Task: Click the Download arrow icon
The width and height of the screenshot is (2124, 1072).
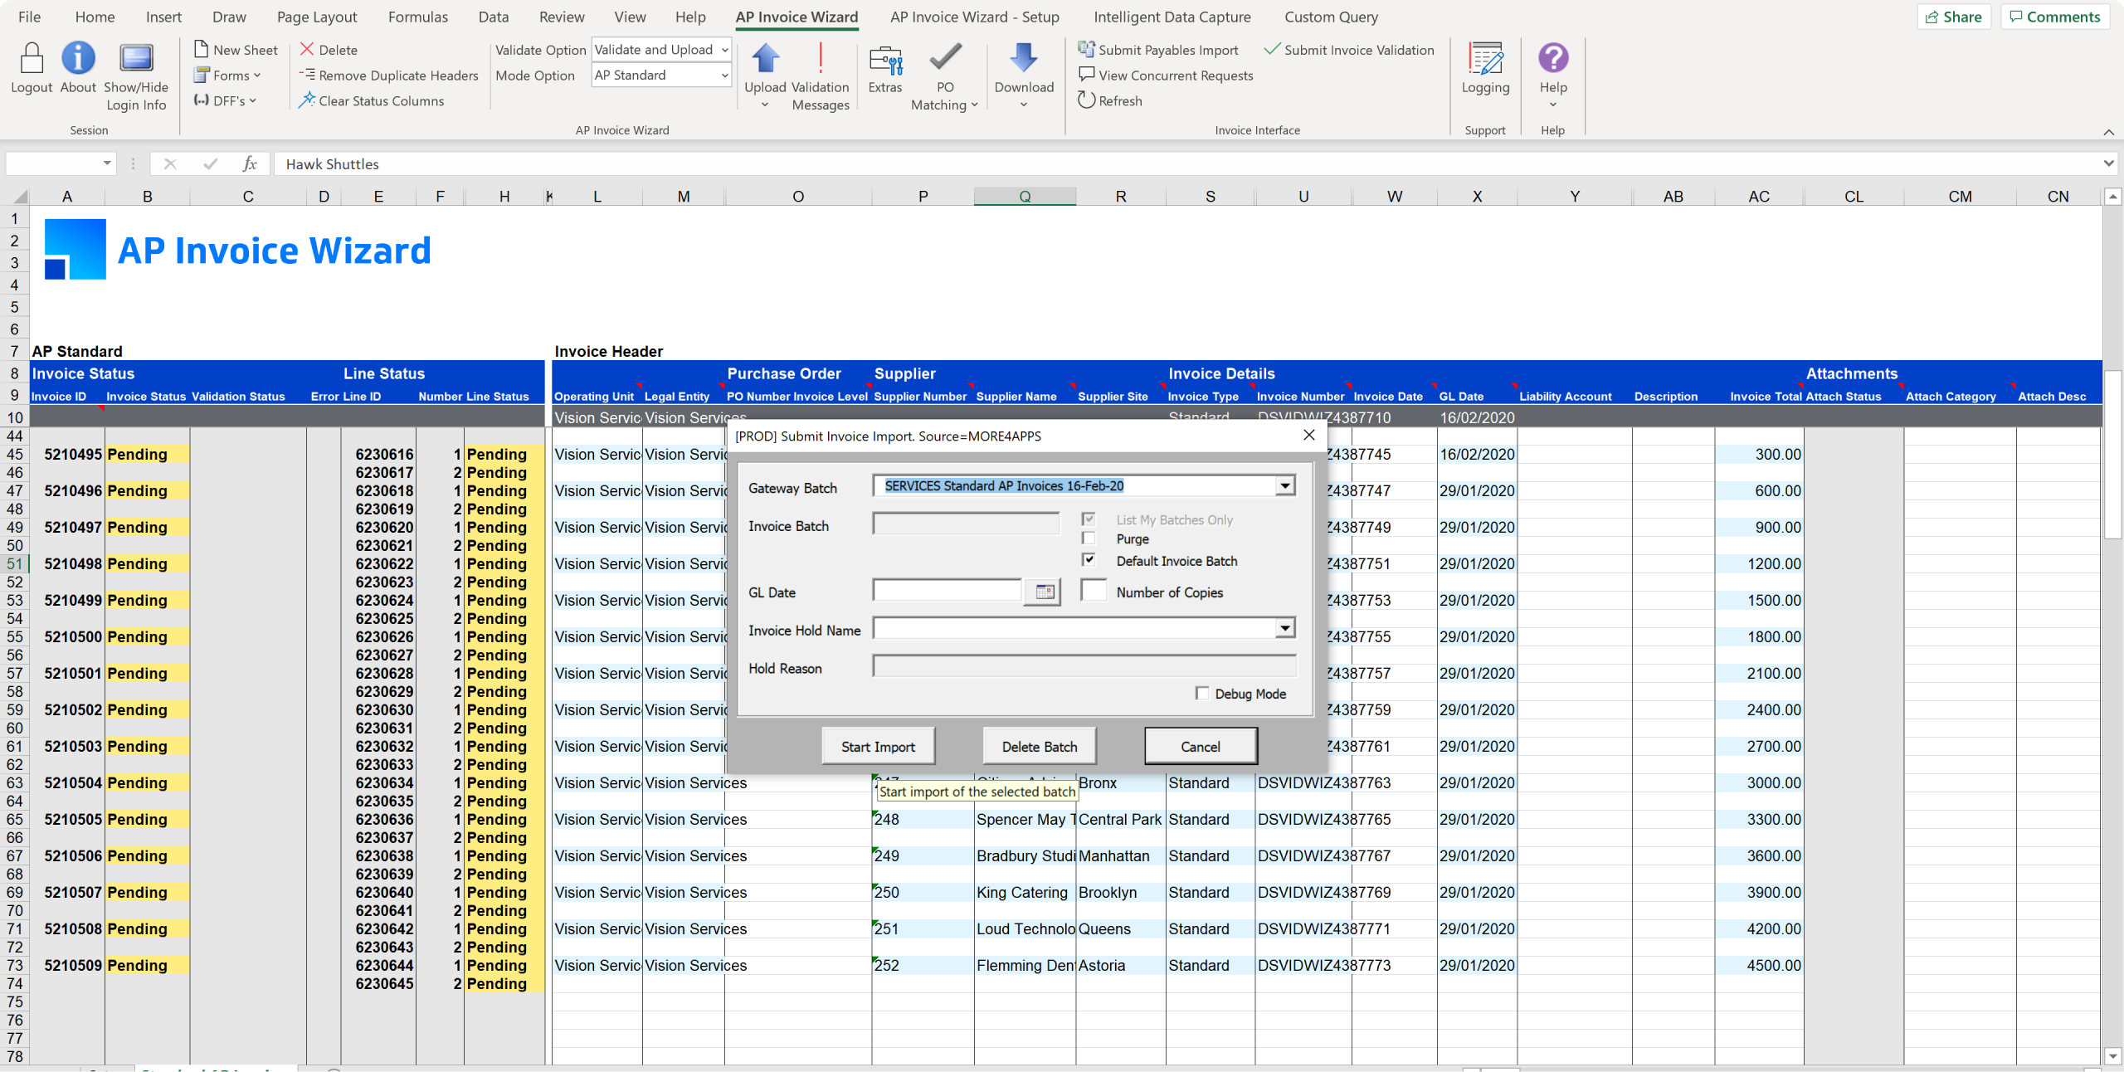Action: (x=1023, y=59)
